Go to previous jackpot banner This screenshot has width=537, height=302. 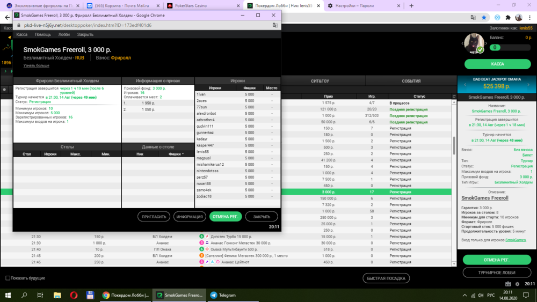(465, 84)
